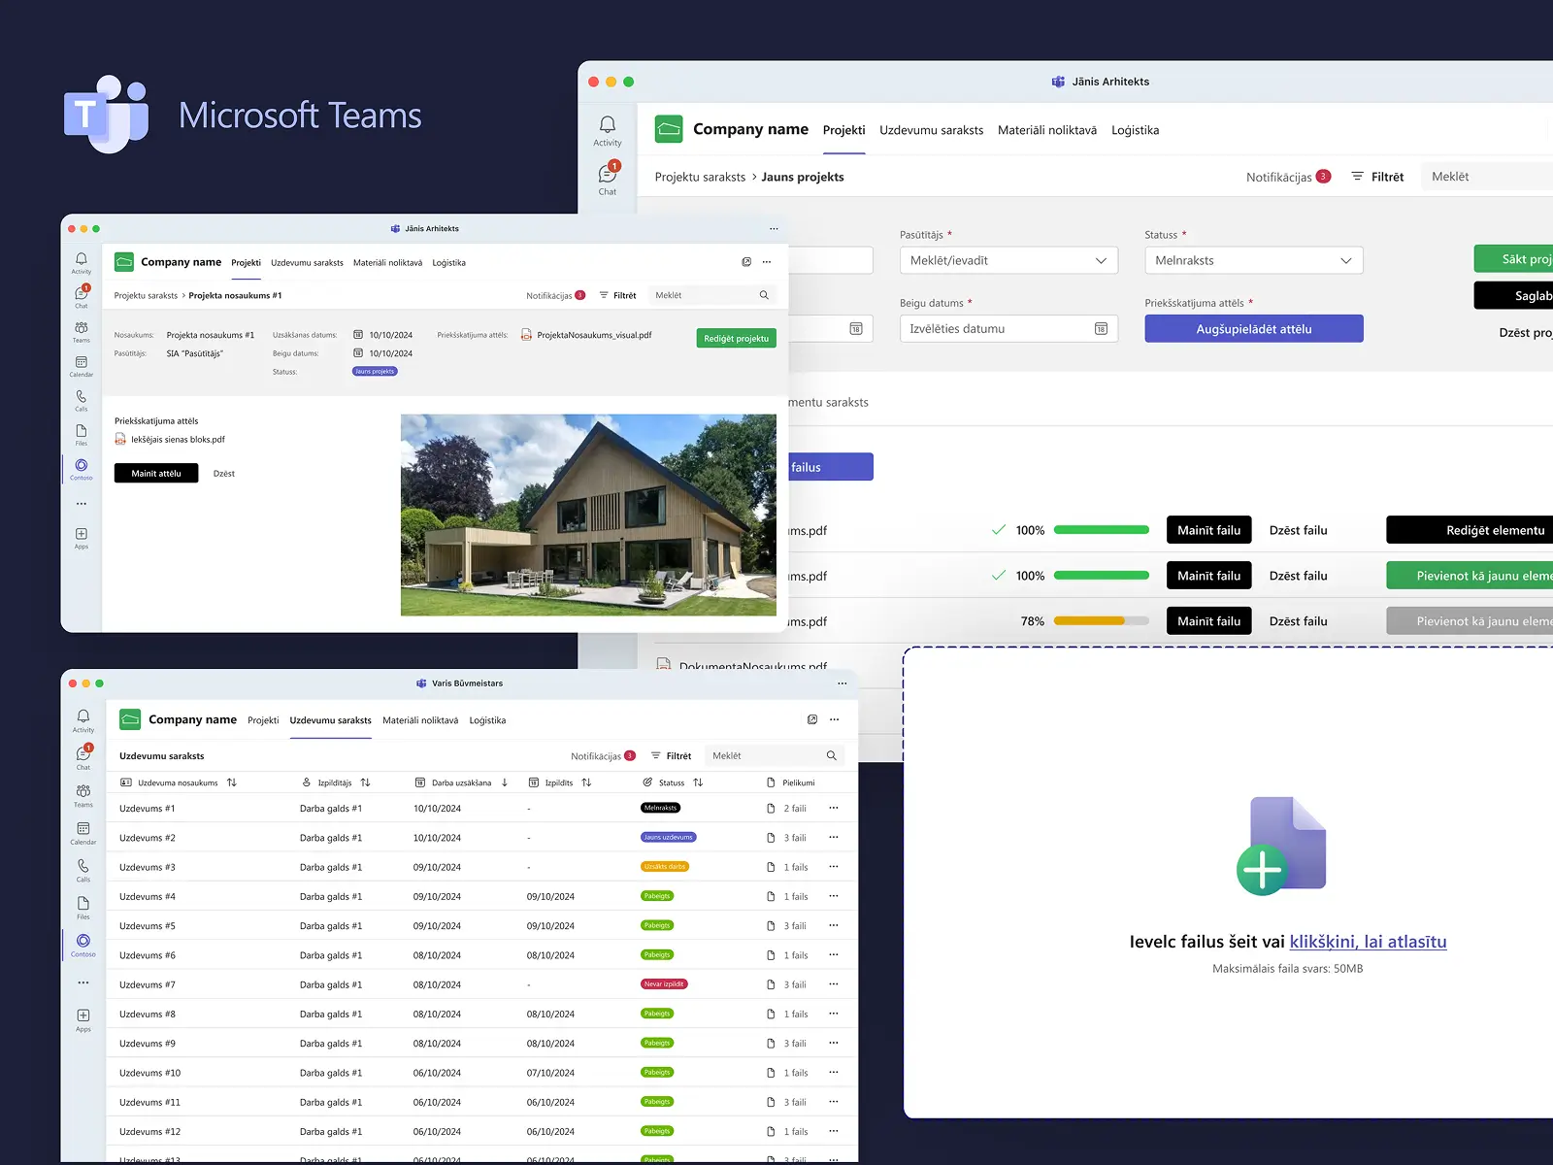Select Projekti tab in Varis Būvmeistars window

[x=263, y=720]
